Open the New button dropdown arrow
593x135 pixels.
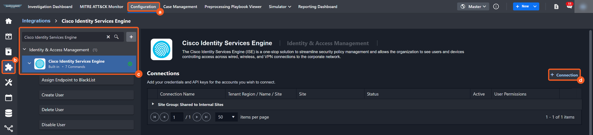[x=535, y=6]
